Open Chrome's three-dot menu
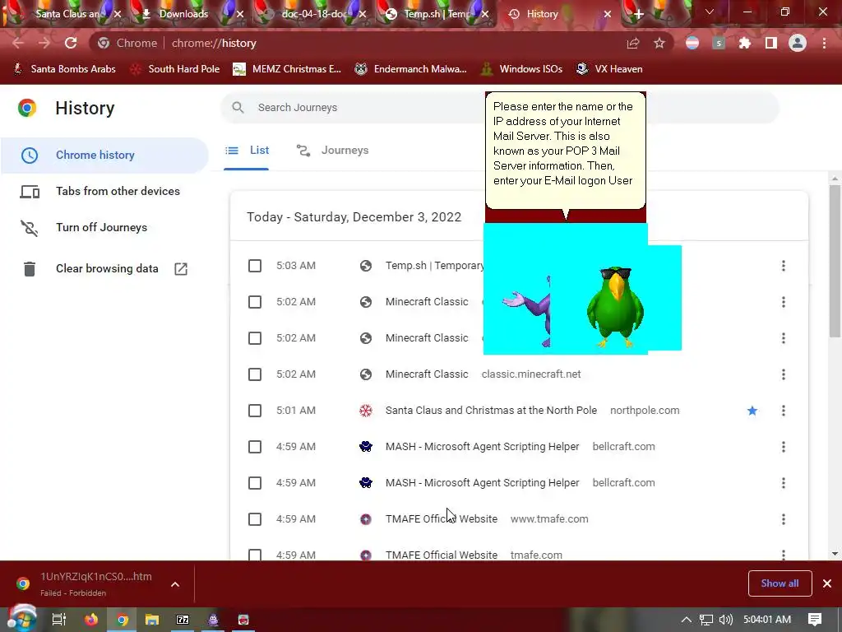 (x=824, y=43)
